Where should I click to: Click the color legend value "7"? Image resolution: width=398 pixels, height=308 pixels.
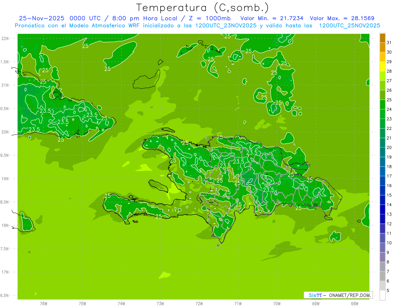pos(388,271)
